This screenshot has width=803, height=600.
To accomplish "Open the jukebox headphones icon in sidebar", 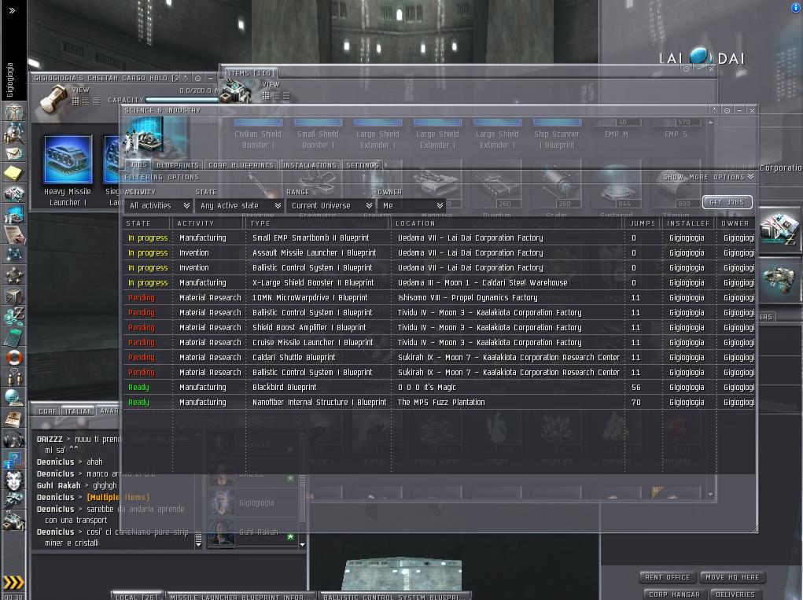I will click(14, 438).
